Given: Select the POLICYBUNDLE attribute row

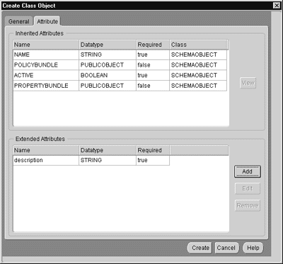Looking at the screenshot, I should point(120,65).
